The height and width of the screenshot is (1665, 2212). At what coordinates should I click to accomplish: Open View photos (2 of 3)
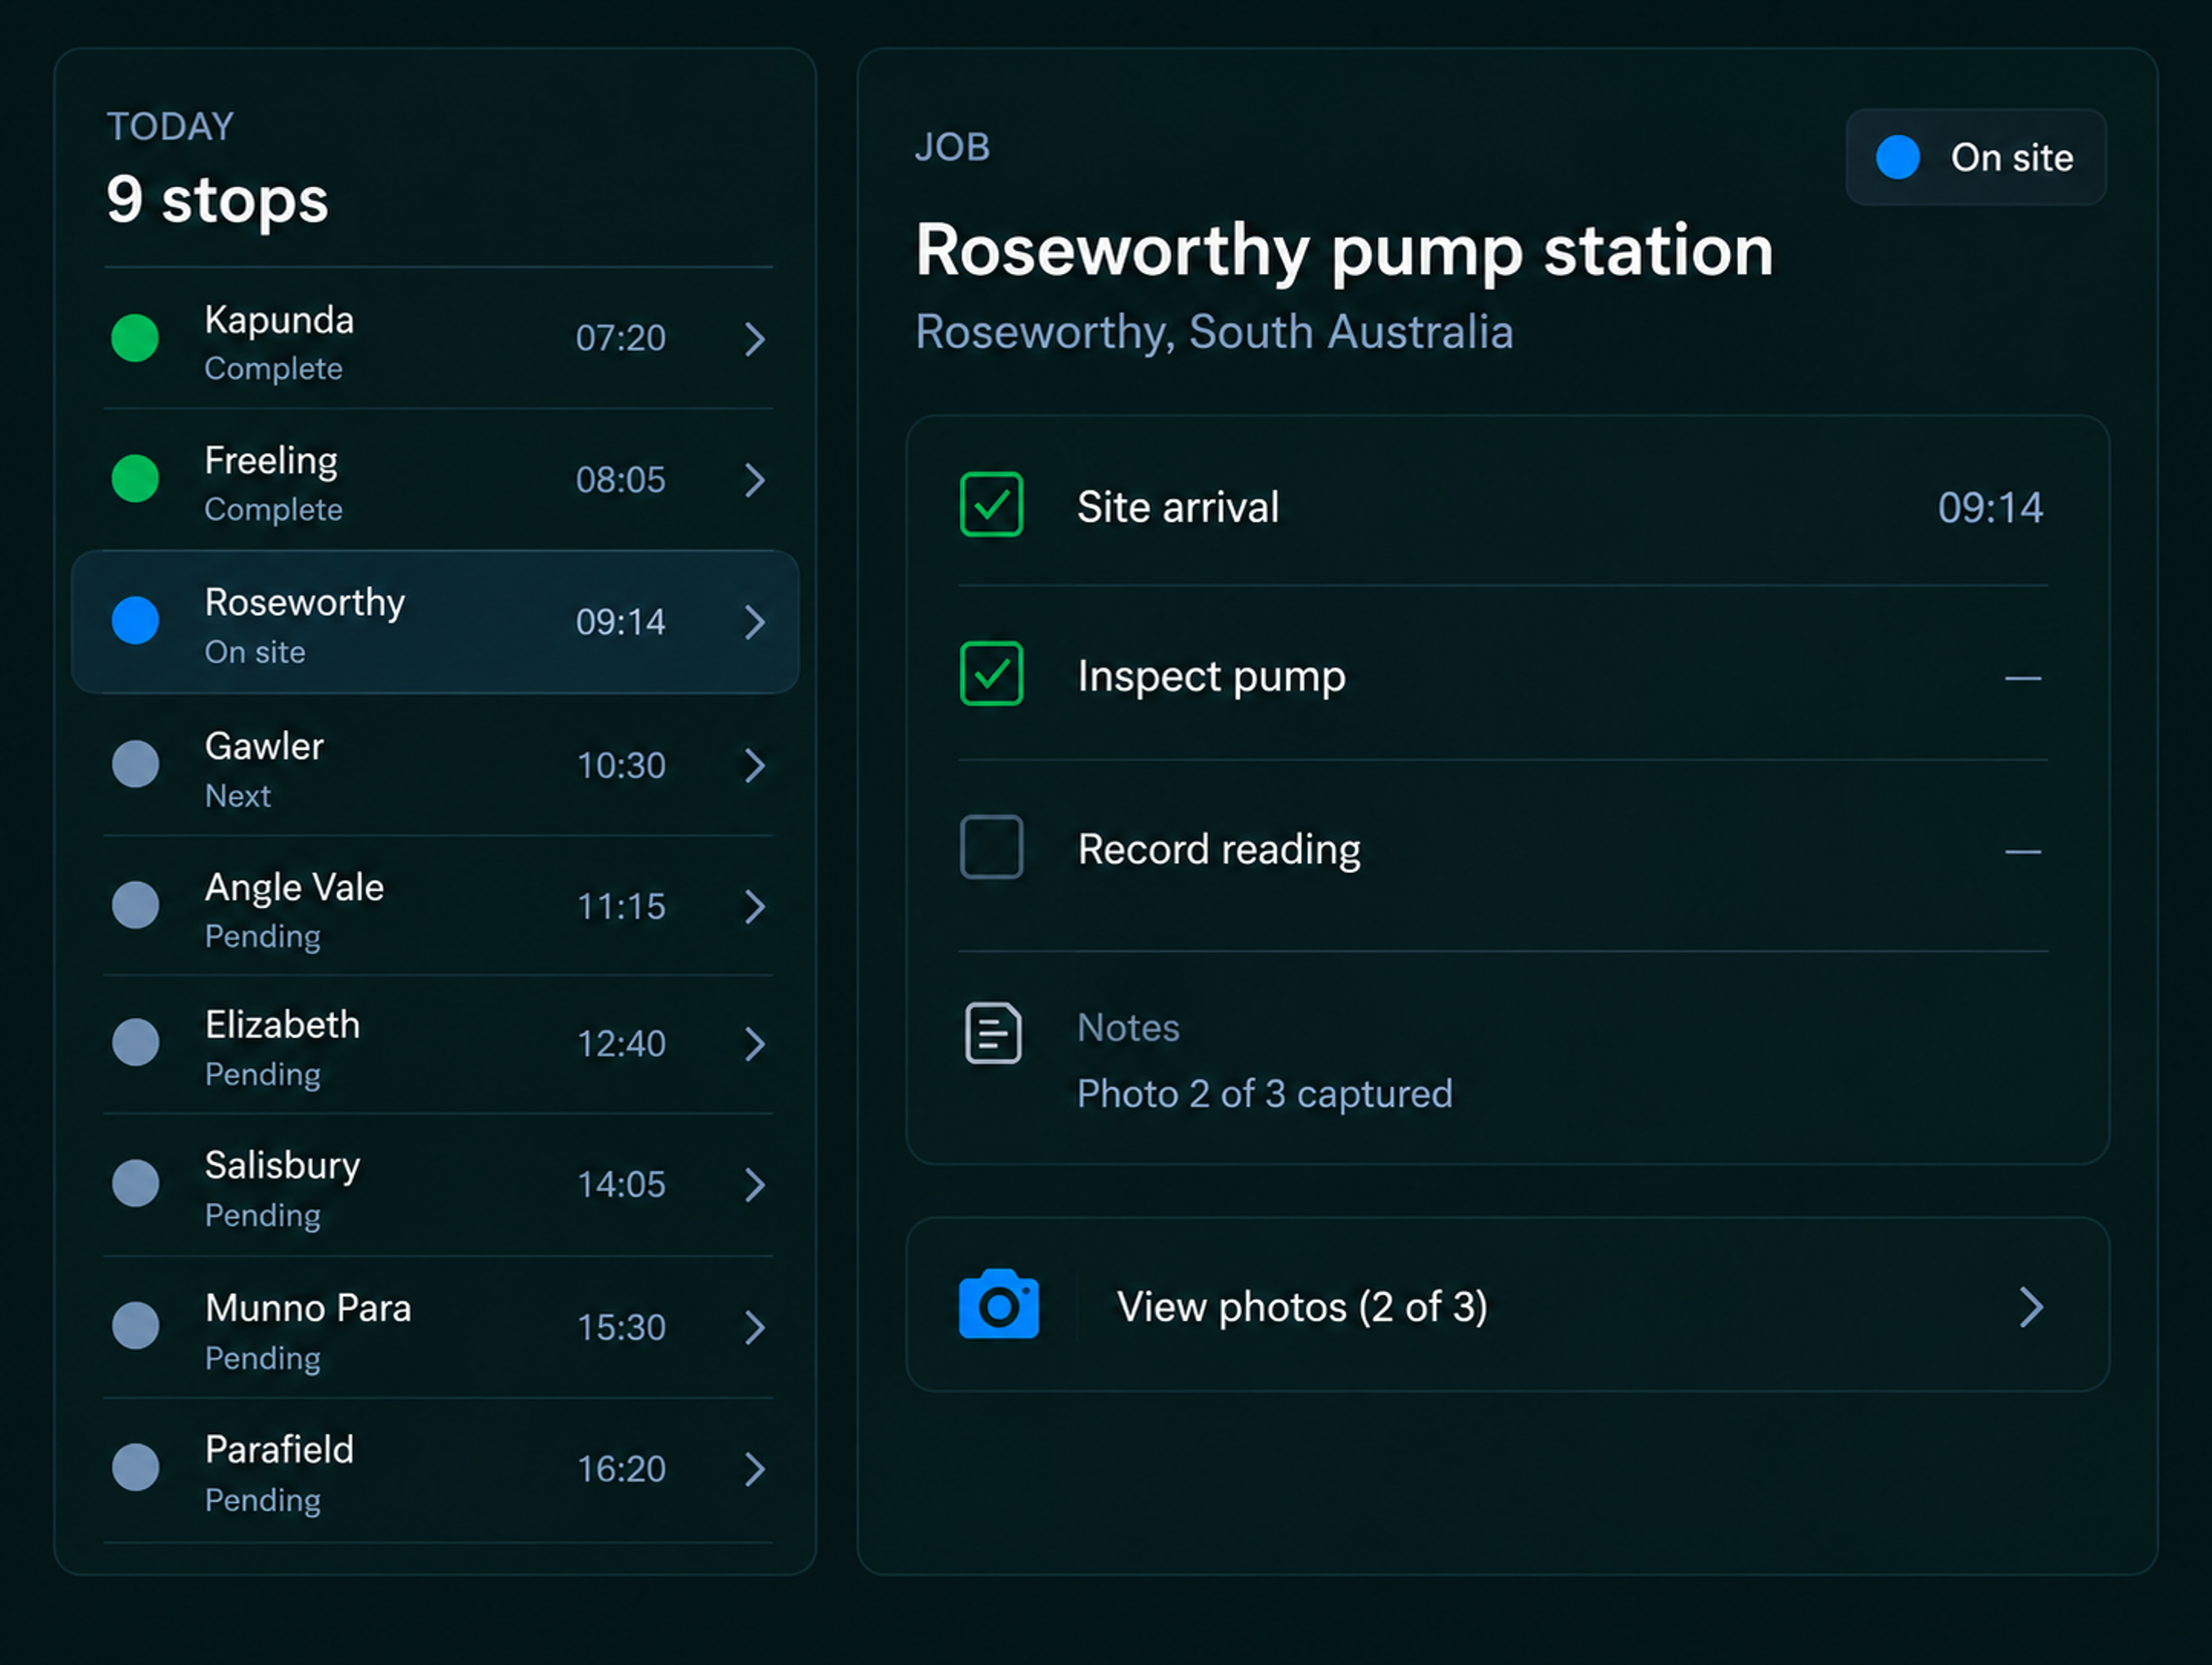(x=1507, y=1304)
